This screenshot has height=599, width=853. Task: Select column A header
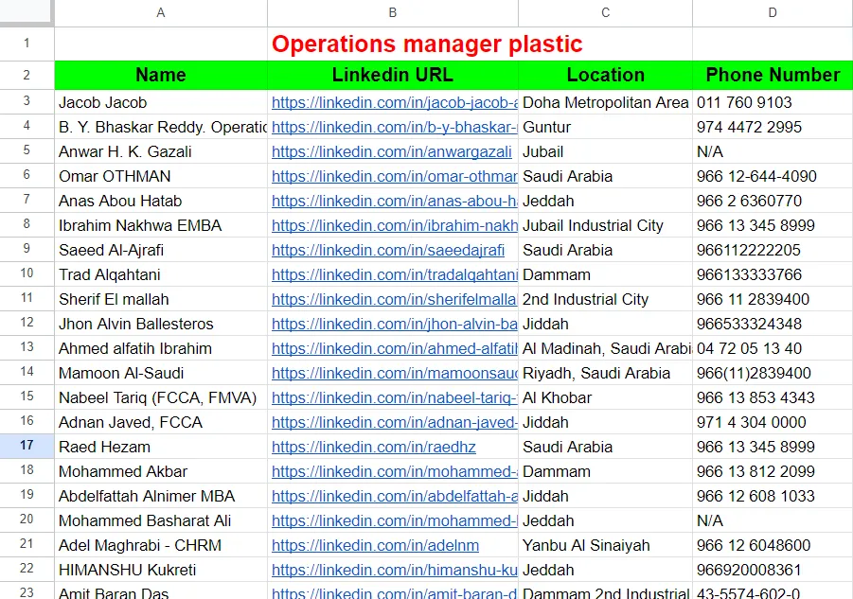pos(161,12)
